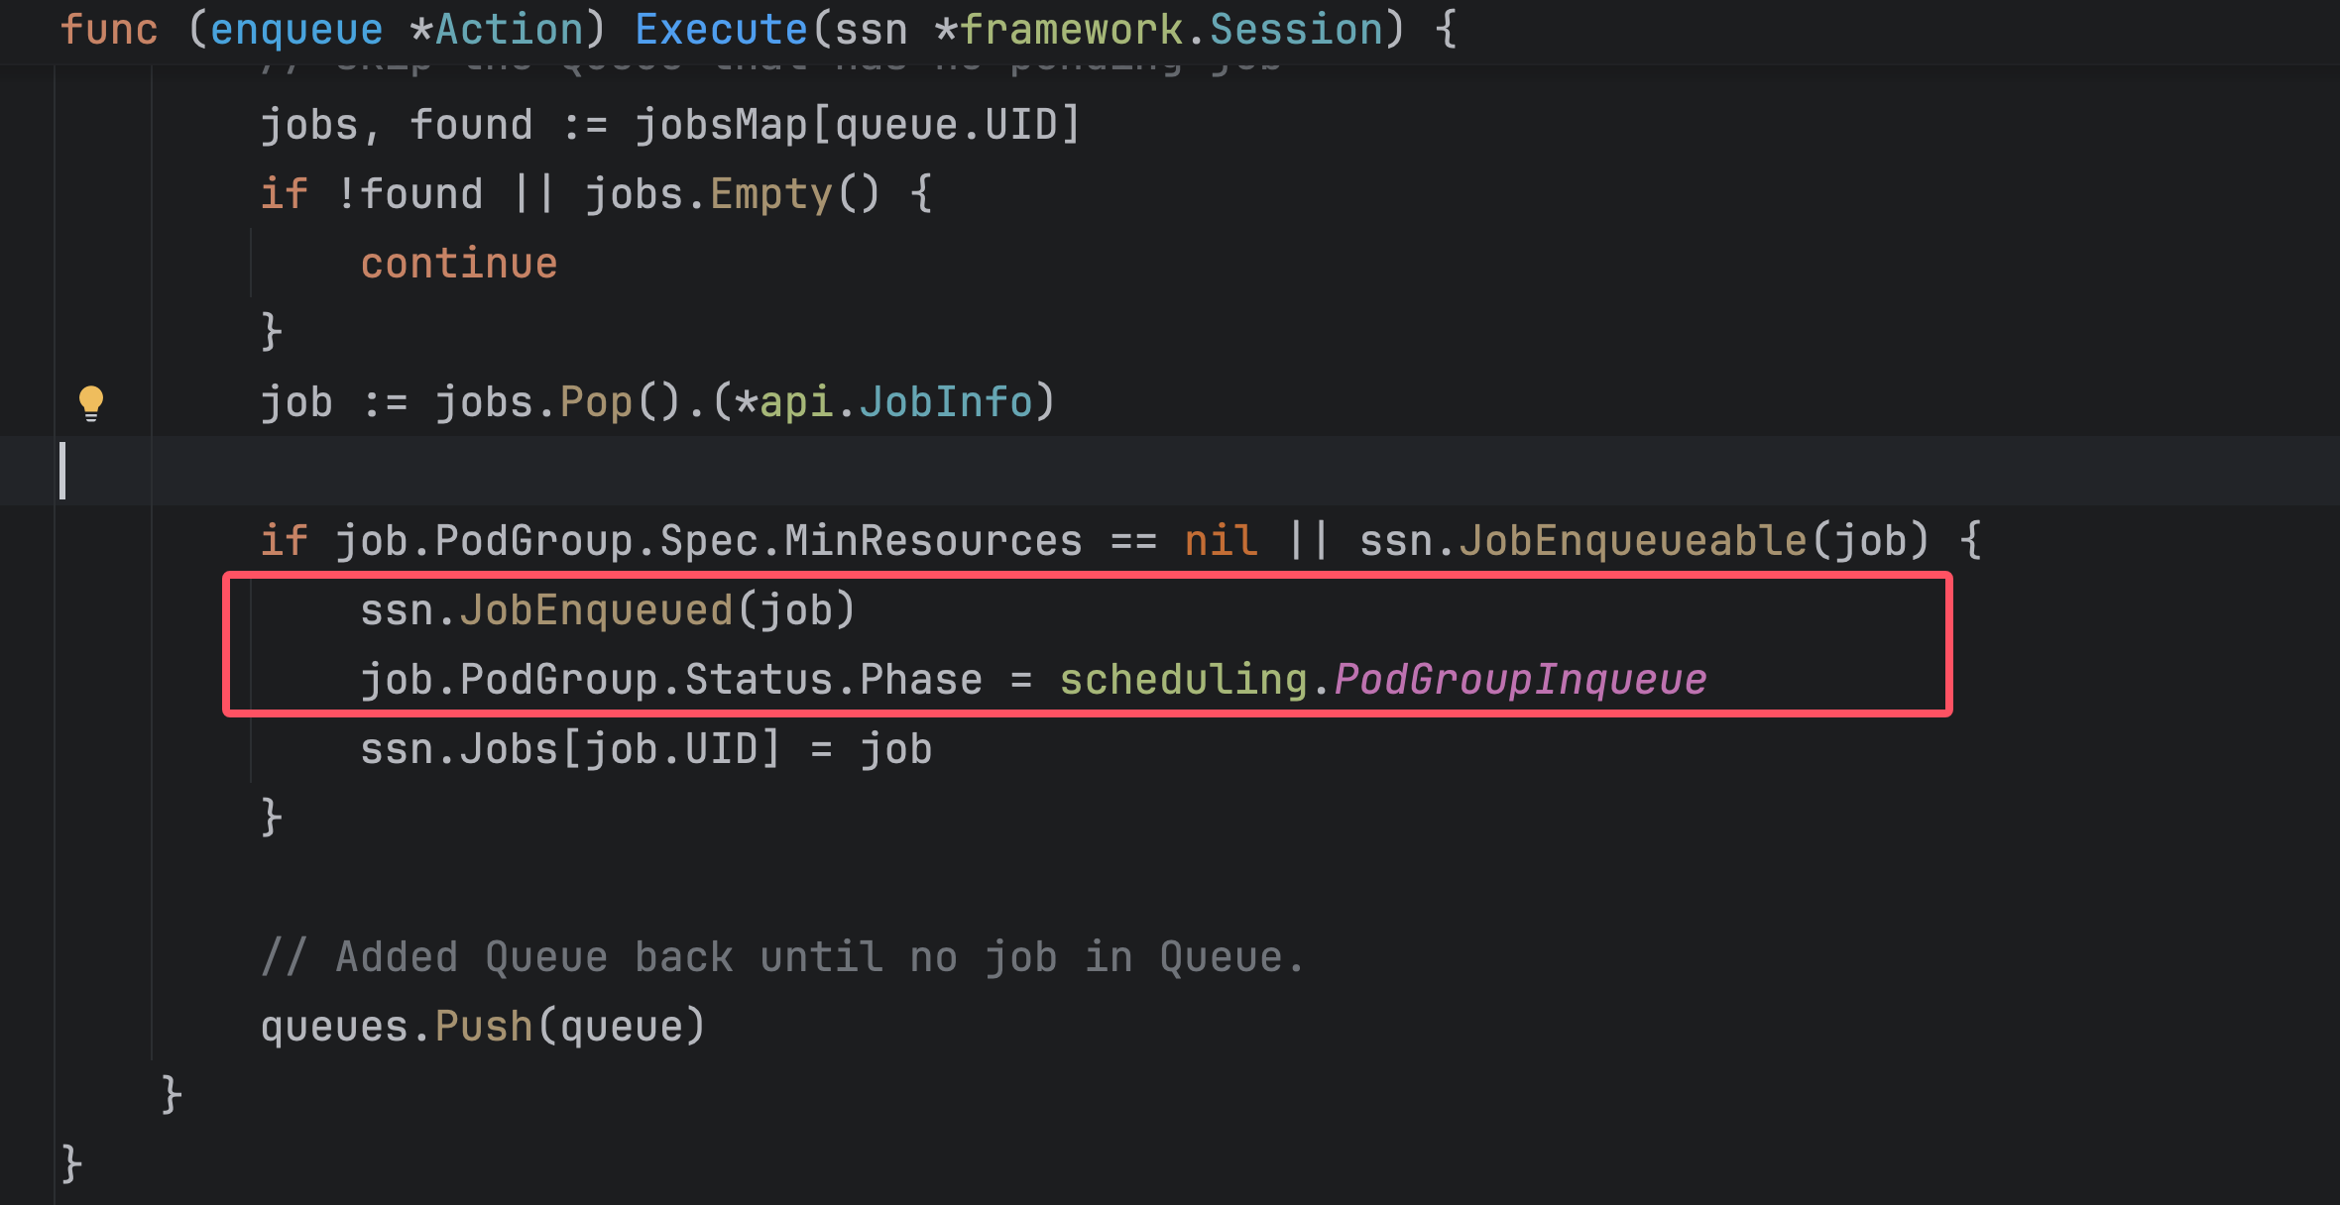Click the nil keyword in condition
The height and width of the screenshot is (1205, 2340).
click(1221, 541)
